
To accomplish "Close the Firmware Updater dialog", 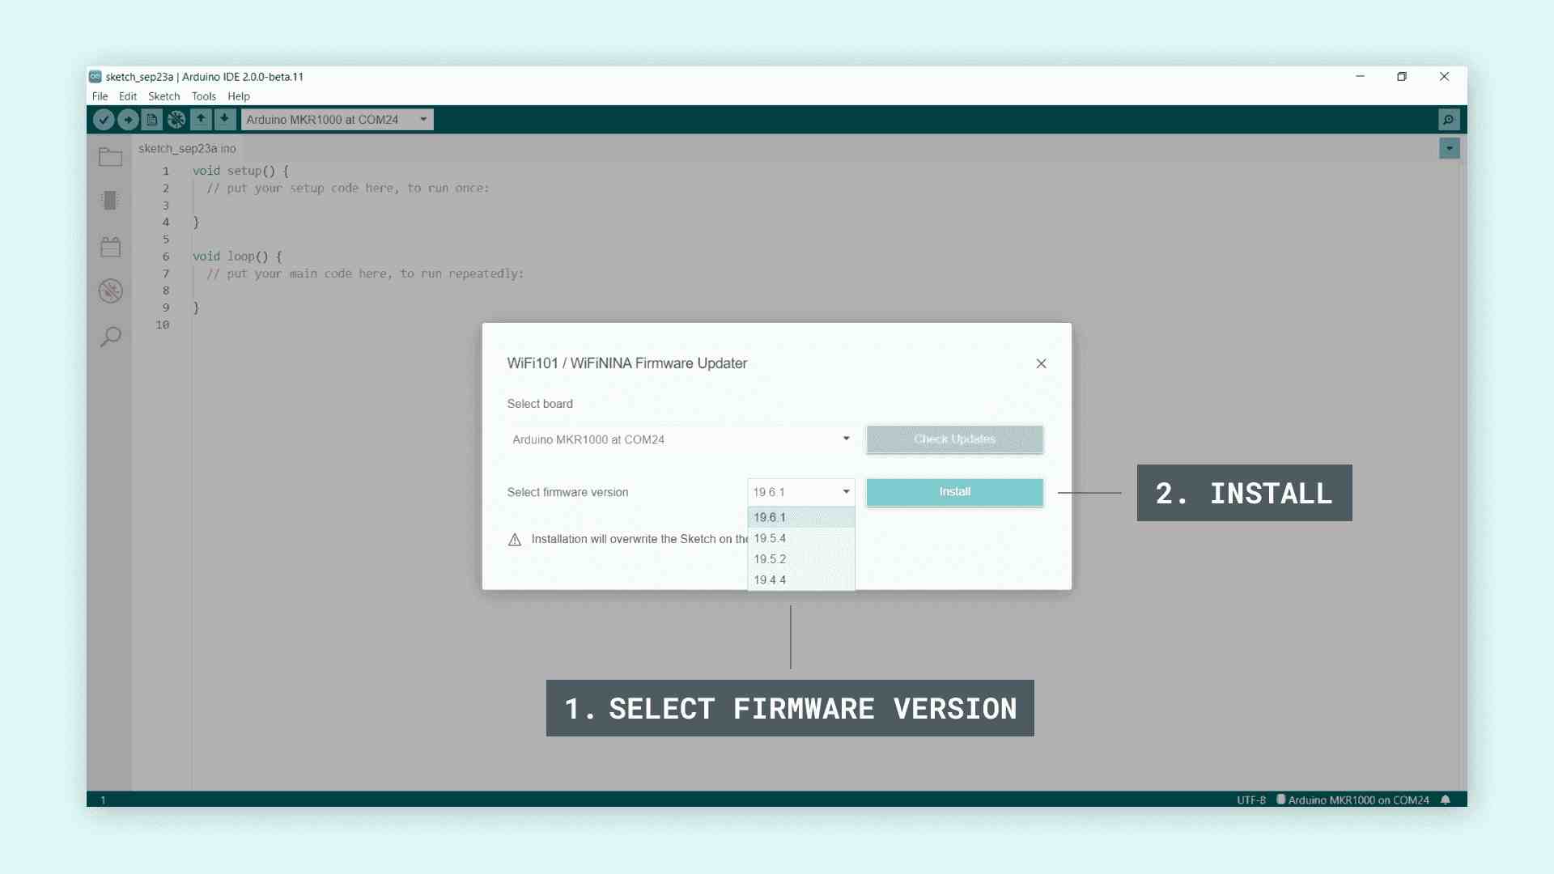I will pos(1041,363).
